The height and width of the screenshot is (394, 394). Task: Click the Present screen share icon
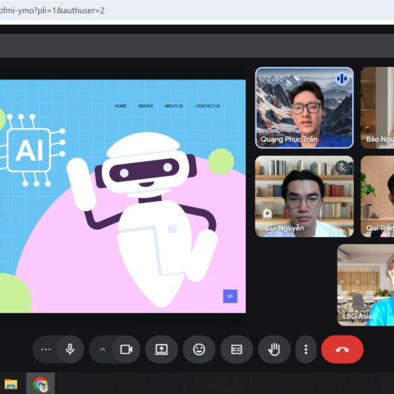[162, 349]
